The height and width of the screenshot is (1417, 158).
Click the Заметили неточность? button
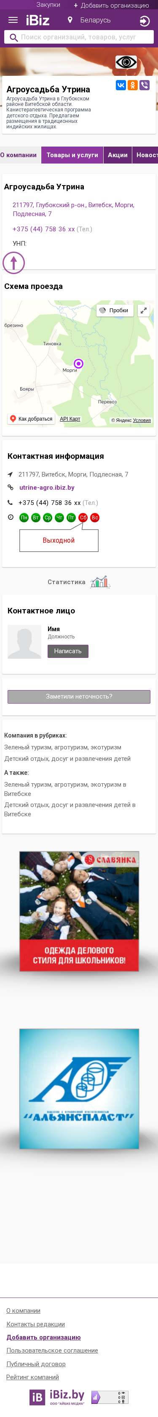click(x=79, y=696)
